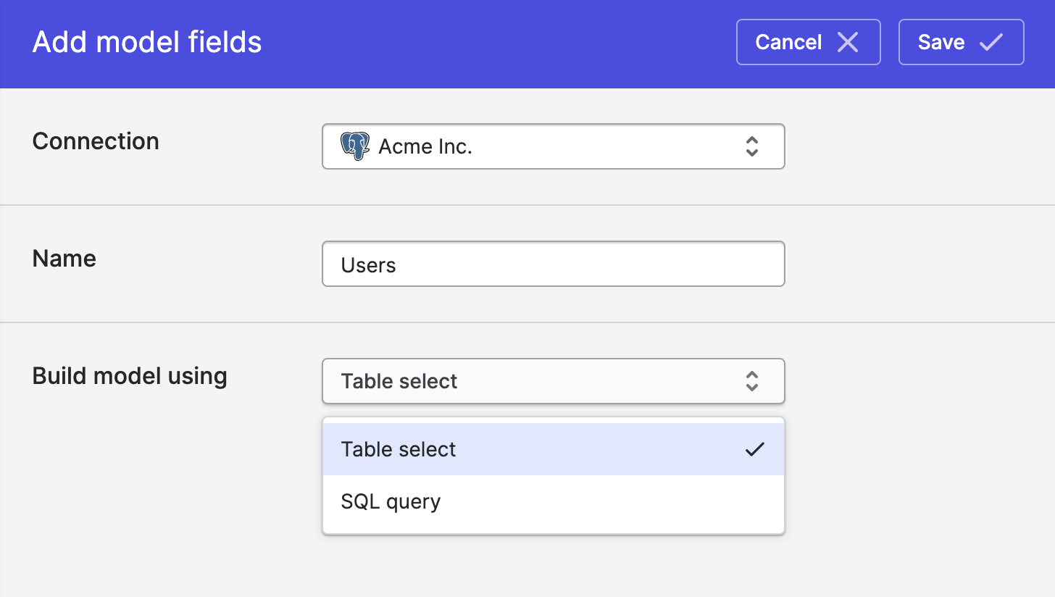Click the Connection field label
The width and height of the screenshot is (1055, 597).
(x=96, y=141)
